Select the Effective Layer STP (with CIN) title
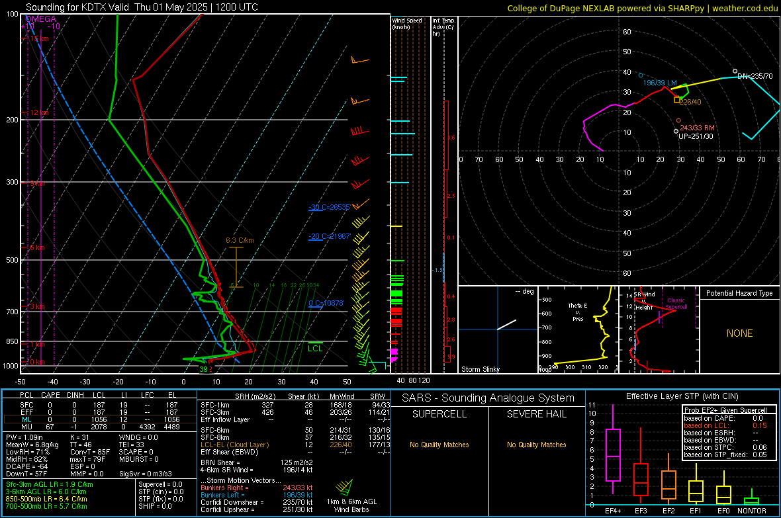781x518 pixels. (682, 396)
